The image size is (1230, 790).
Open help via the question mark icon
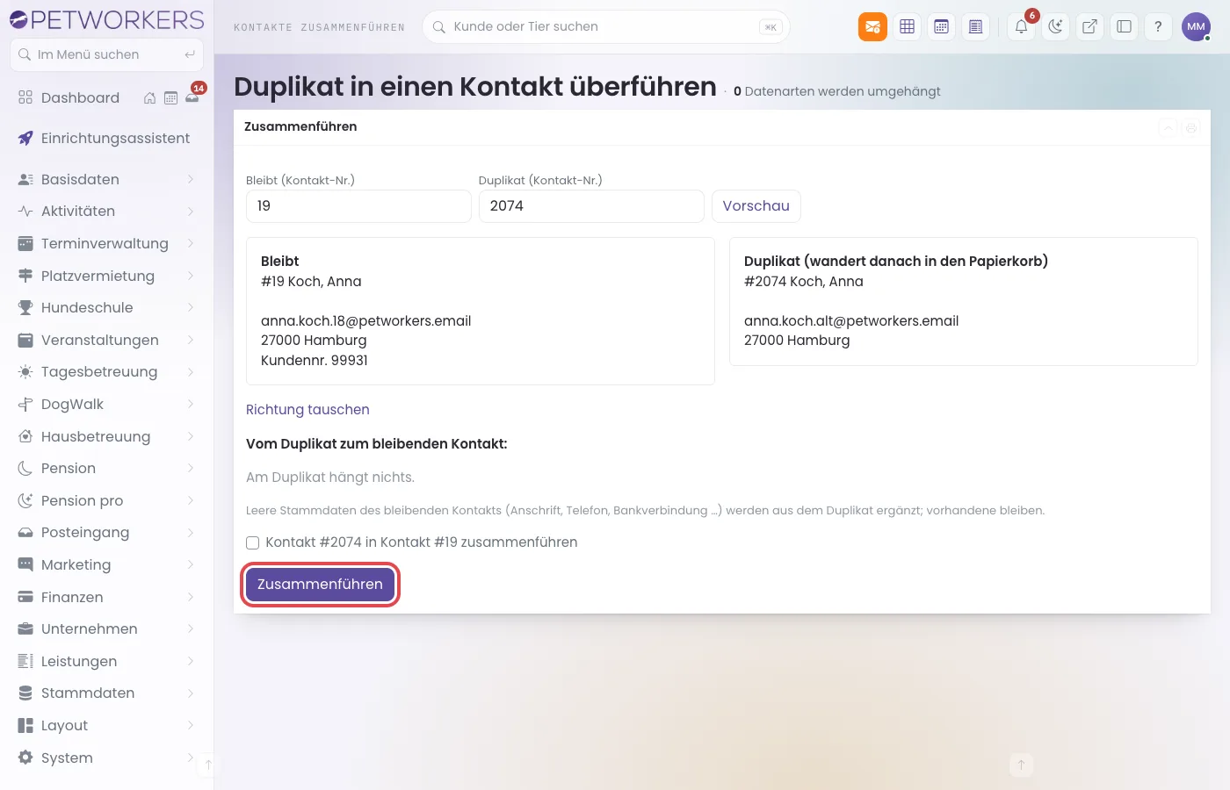1158,26
